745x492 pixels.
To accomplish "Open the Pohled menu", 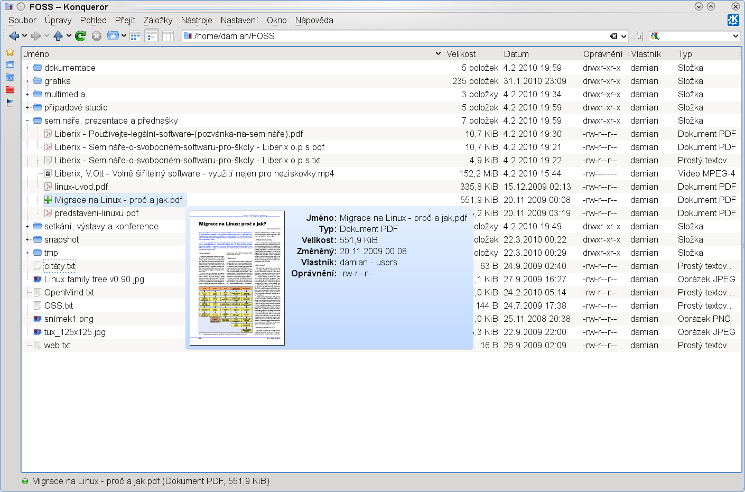I will [x=94, y=20].
